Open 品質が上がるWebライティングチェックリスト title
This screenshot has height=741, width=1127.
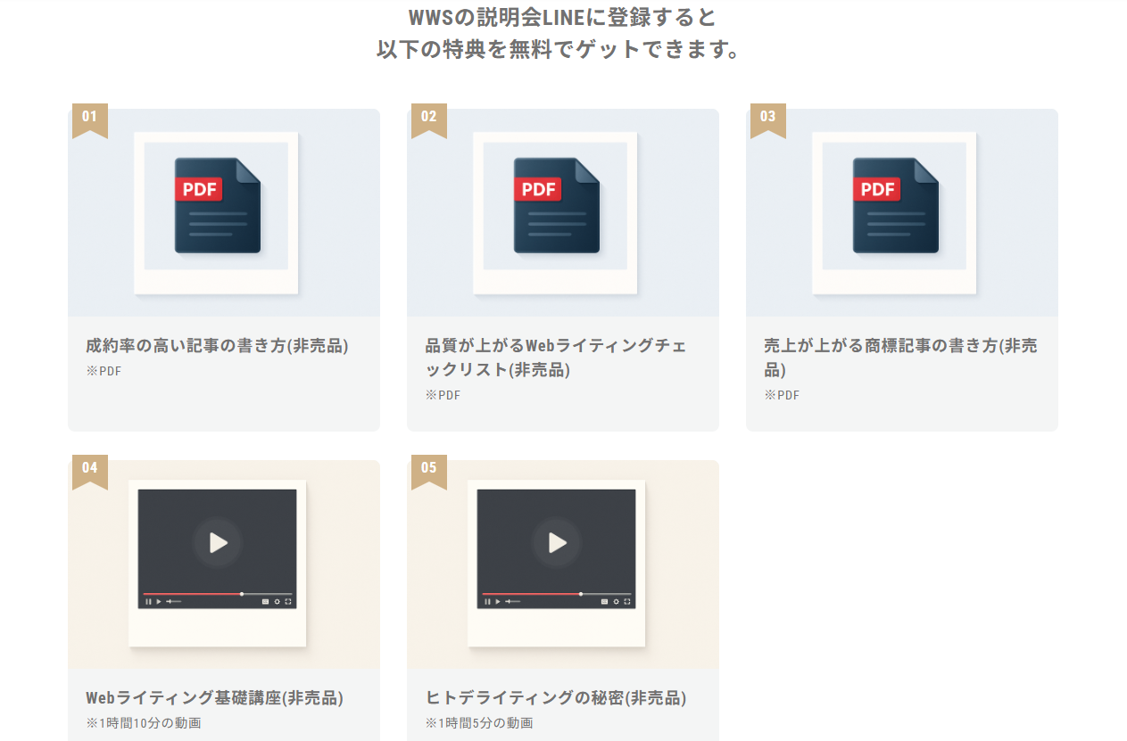556,358
